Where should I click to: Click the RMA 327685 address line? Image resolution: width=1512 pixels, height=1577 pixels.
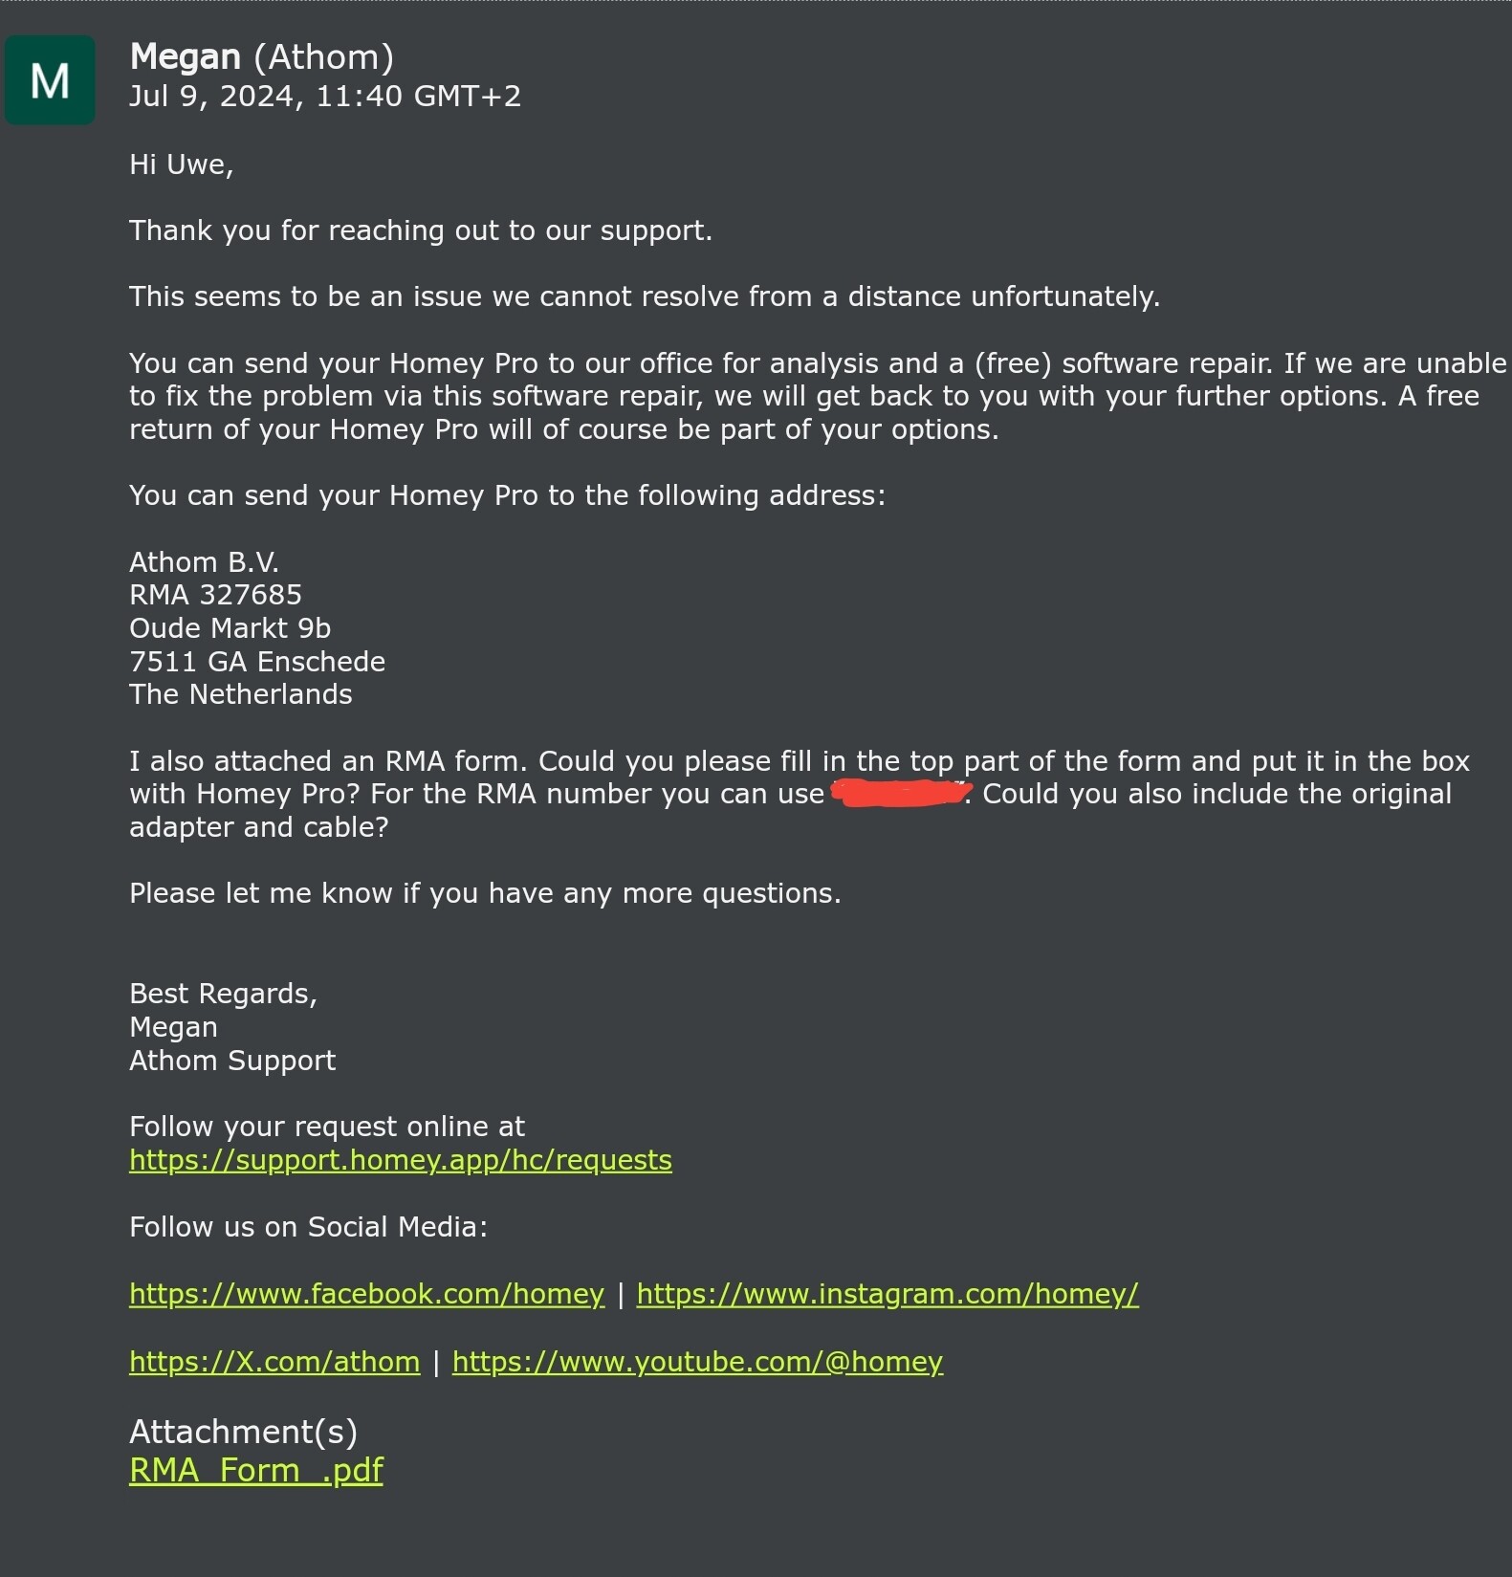pyautogui.click(x=215, y=595)
